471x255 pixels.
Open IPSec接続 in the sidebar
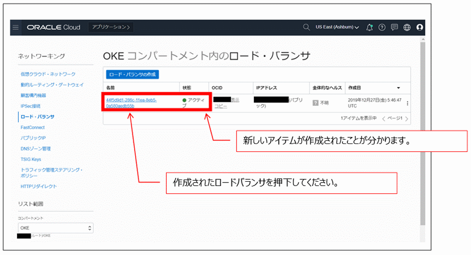pos(30,106)
